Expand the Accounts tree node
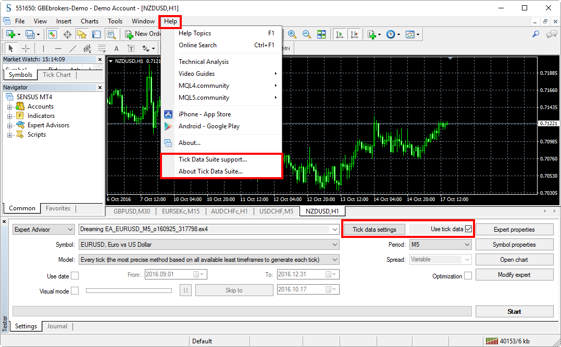Image resolution: width=561 pixels, height=347 pixels. pyautogui.click(x=10, y=106)
